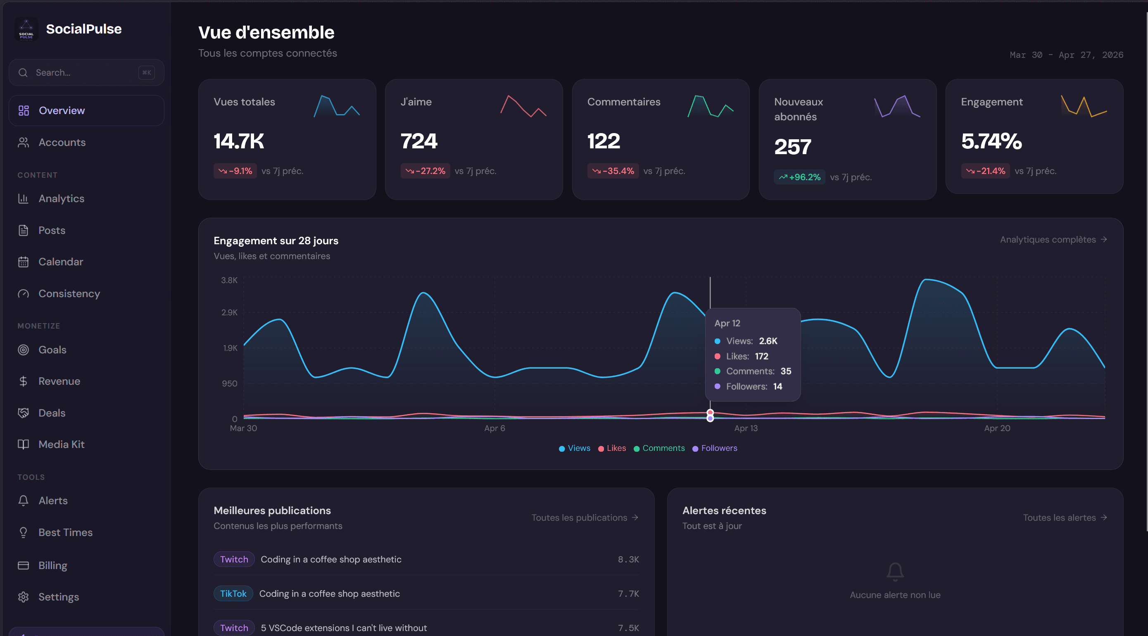Click the SocialPulse logo icon
This screenshot has width=1148, height=636.
point(26,29)
